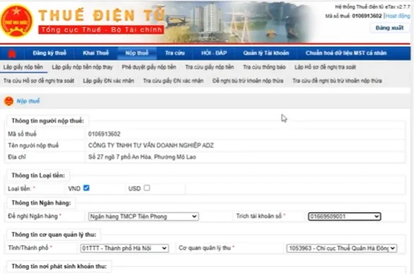Viewport: 414px width, 274px height.
Task: Open the HỎI - ĐÁP menu
Action: (214, 53)
